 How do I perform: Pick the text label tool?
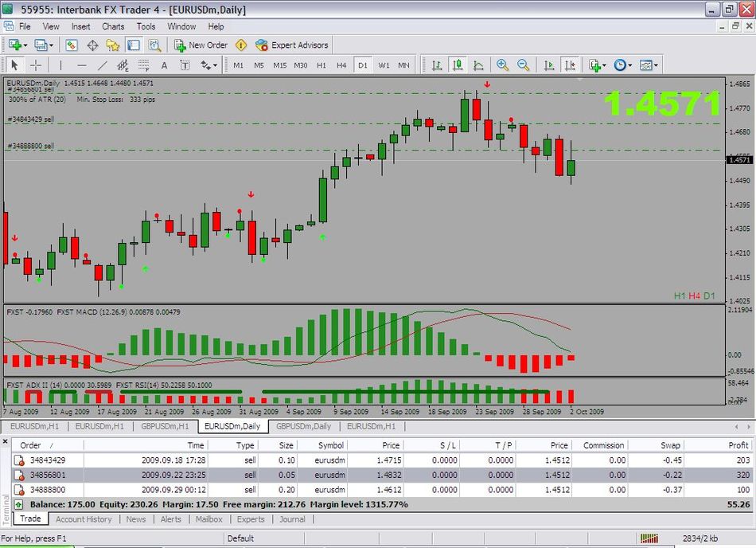[x=164, y=65]
